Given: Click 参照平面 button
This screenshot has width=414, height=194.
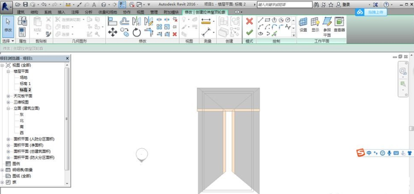Looking at the screenshot, I should click(x=327, y=27).
